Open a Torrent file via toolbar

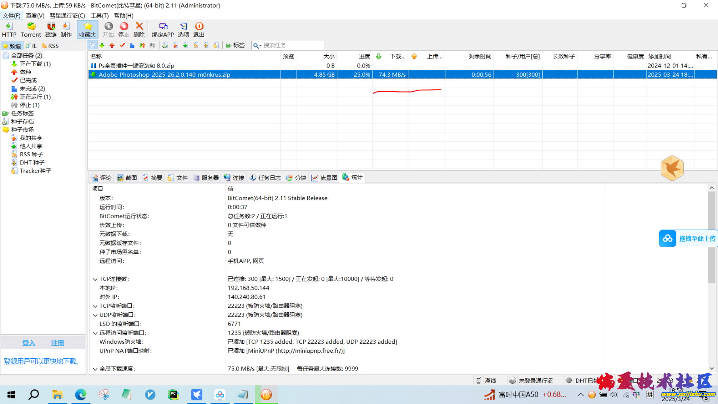tap(31, 29)
